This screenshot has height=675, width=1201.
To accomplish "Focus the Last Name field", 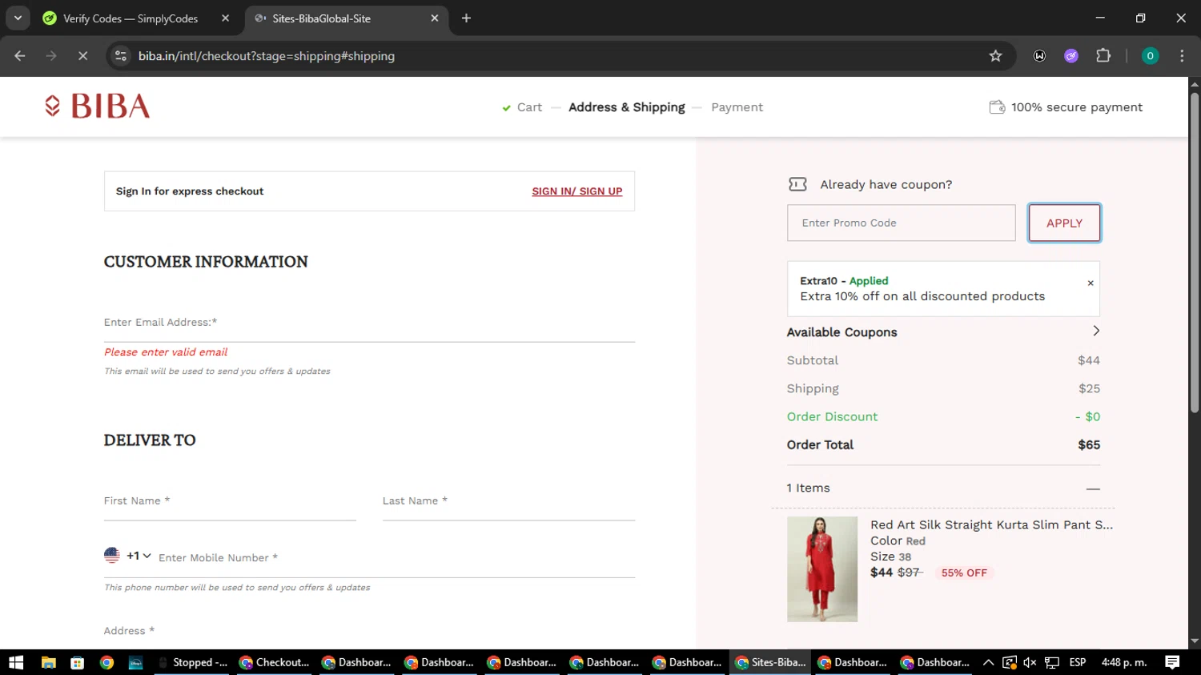I will [508, 501].
